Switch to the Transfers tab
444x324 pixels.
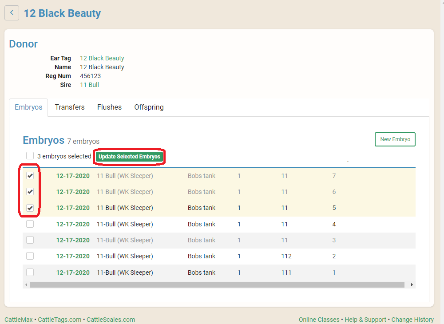click(70, 107)
